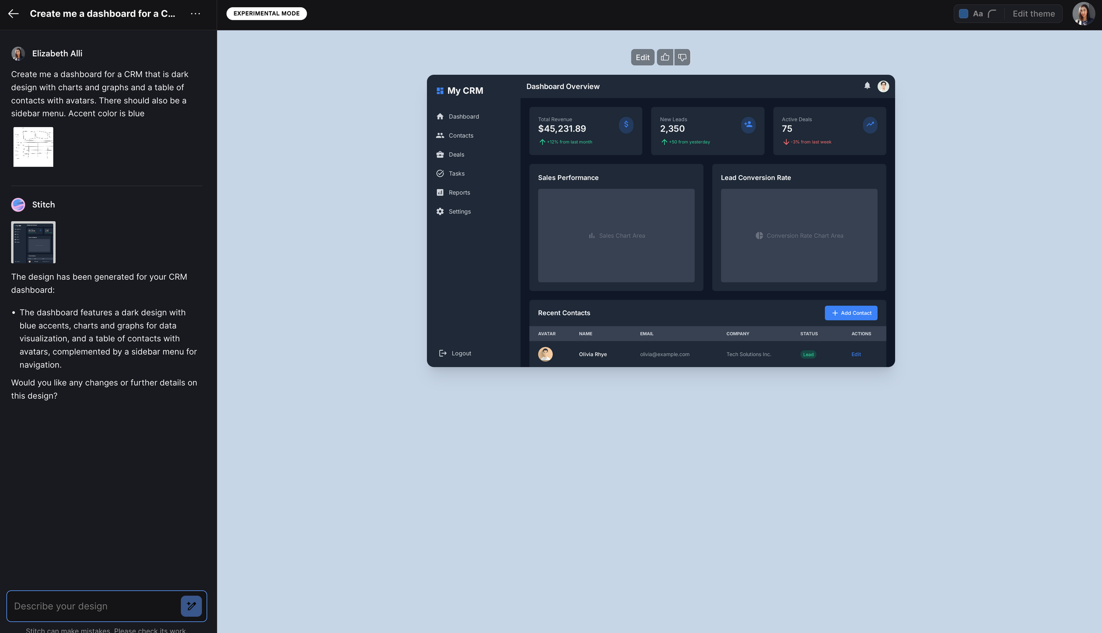The image size is (1102, 633).
Task: Click the border radius icon next to Aa
Action: pos(993,13)
